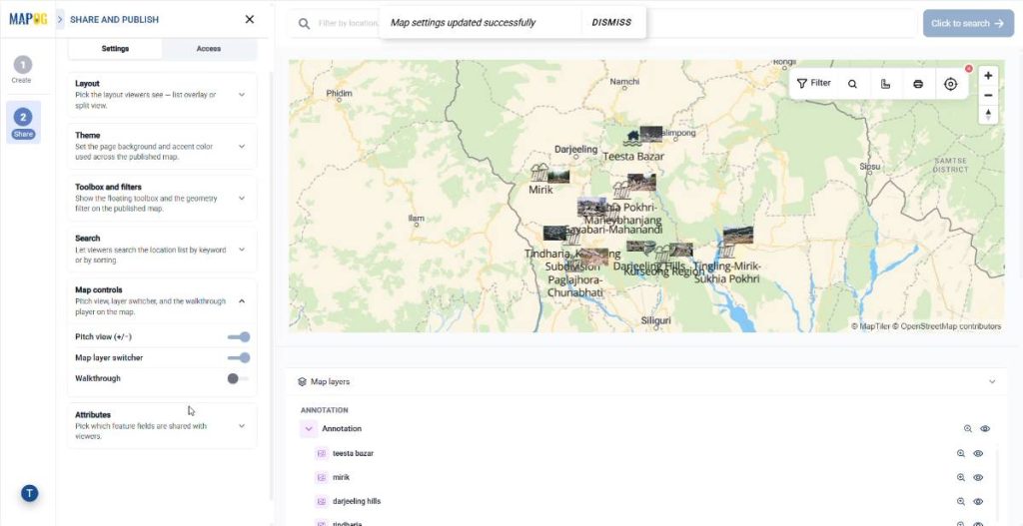Switch to the Access tab

209,48
